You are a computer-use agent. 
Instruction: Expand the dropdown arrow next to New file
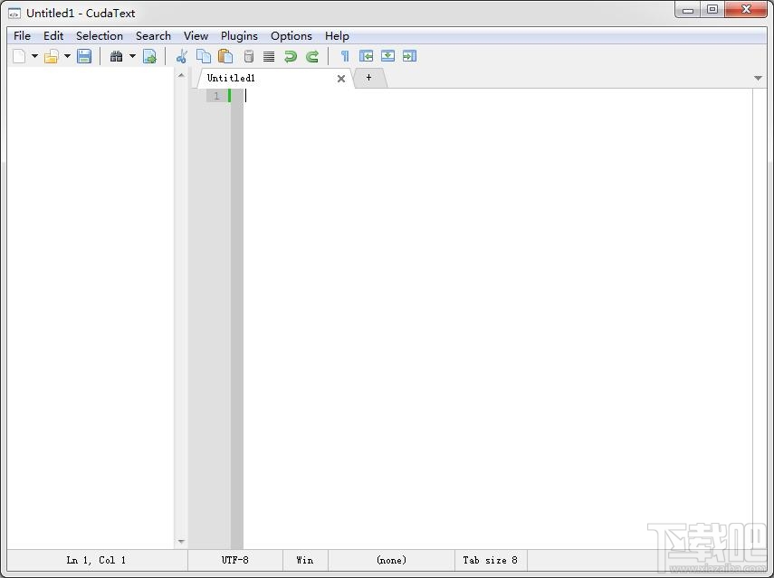click(x=35, y=56)
